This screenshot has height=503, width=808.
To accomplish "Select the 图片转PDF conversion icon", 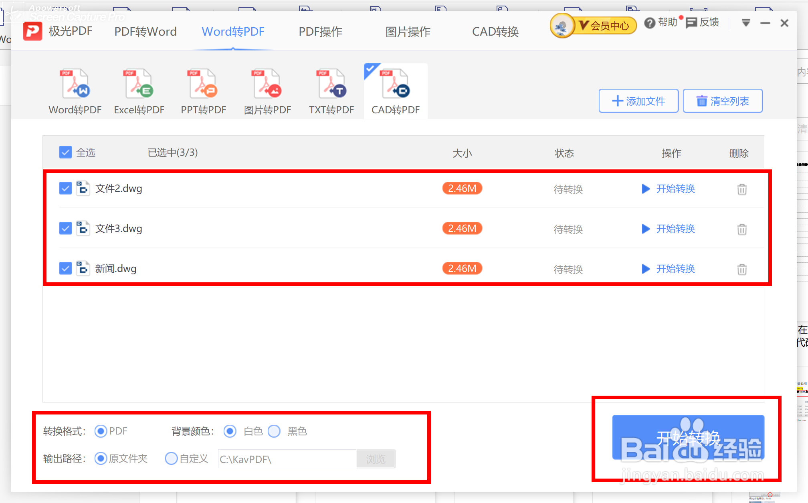I will pos(267,85).
